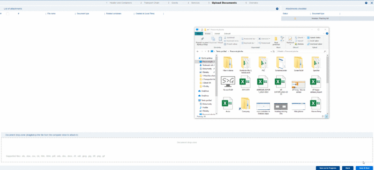Sort by the File name column header
This screenshot has height=170, width=374.
pyautogui.click(x=51, y=14)
